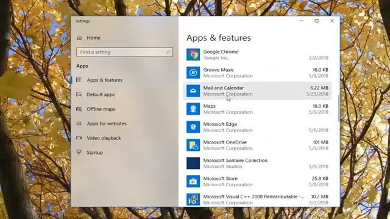Click the Google Chrome app icon

(x=193, y=55)
